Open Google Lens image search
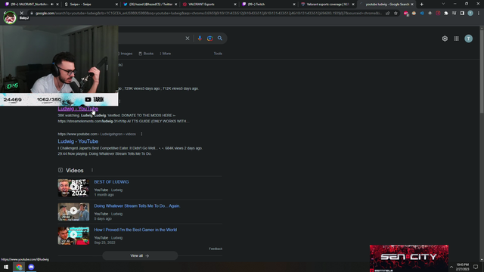Image resolution: width=484 pixels, height=272 pixels. [210, 39]
